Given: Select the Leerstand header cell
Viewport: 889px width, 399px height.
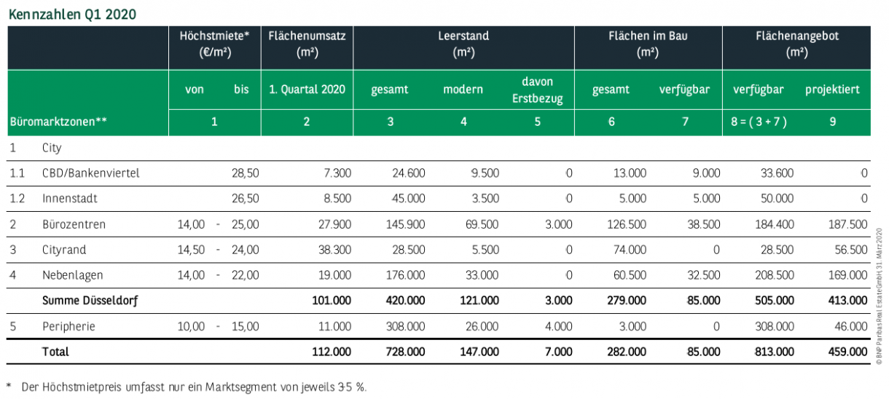Looking at the screenshot, I should coord(463,44).
